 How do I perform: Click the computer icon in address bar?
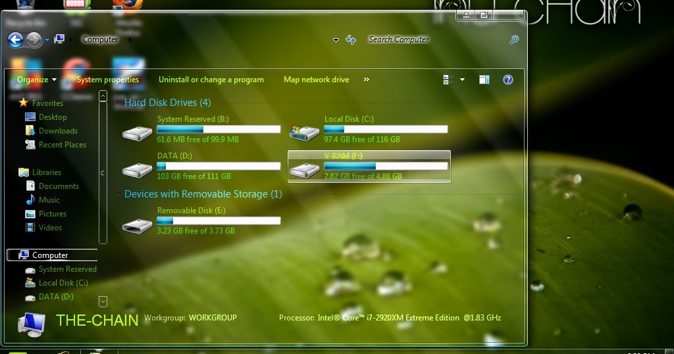click(59, 39)
